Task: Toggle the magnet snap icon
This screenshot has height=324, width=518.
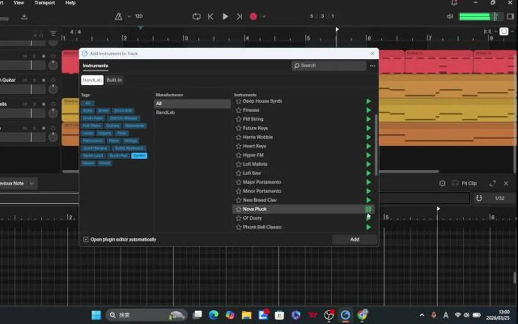Action: 479,198
